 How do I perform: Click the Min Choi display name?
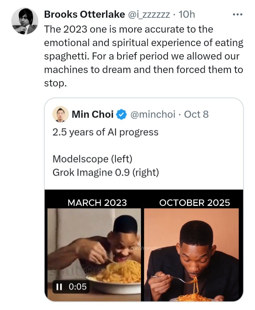click(92, 114)
